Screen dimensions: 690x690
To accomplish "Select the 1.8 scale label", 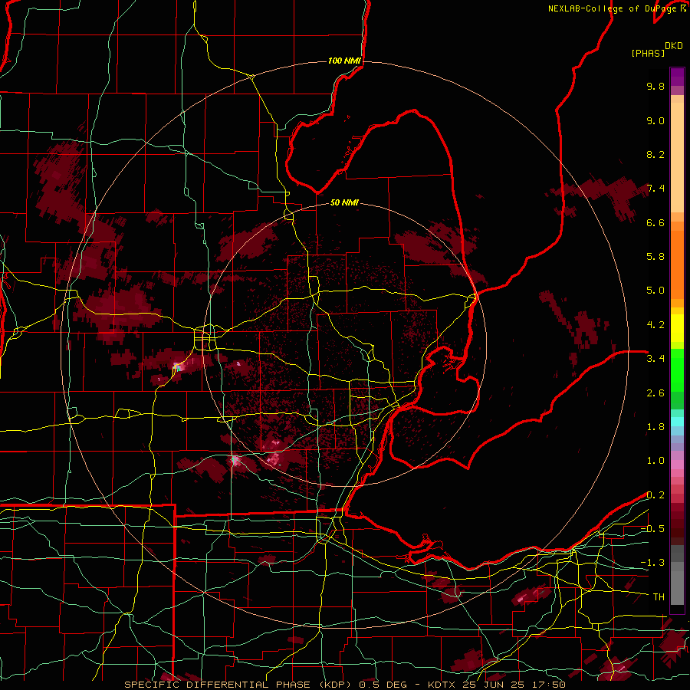I will tap(655, 427).
